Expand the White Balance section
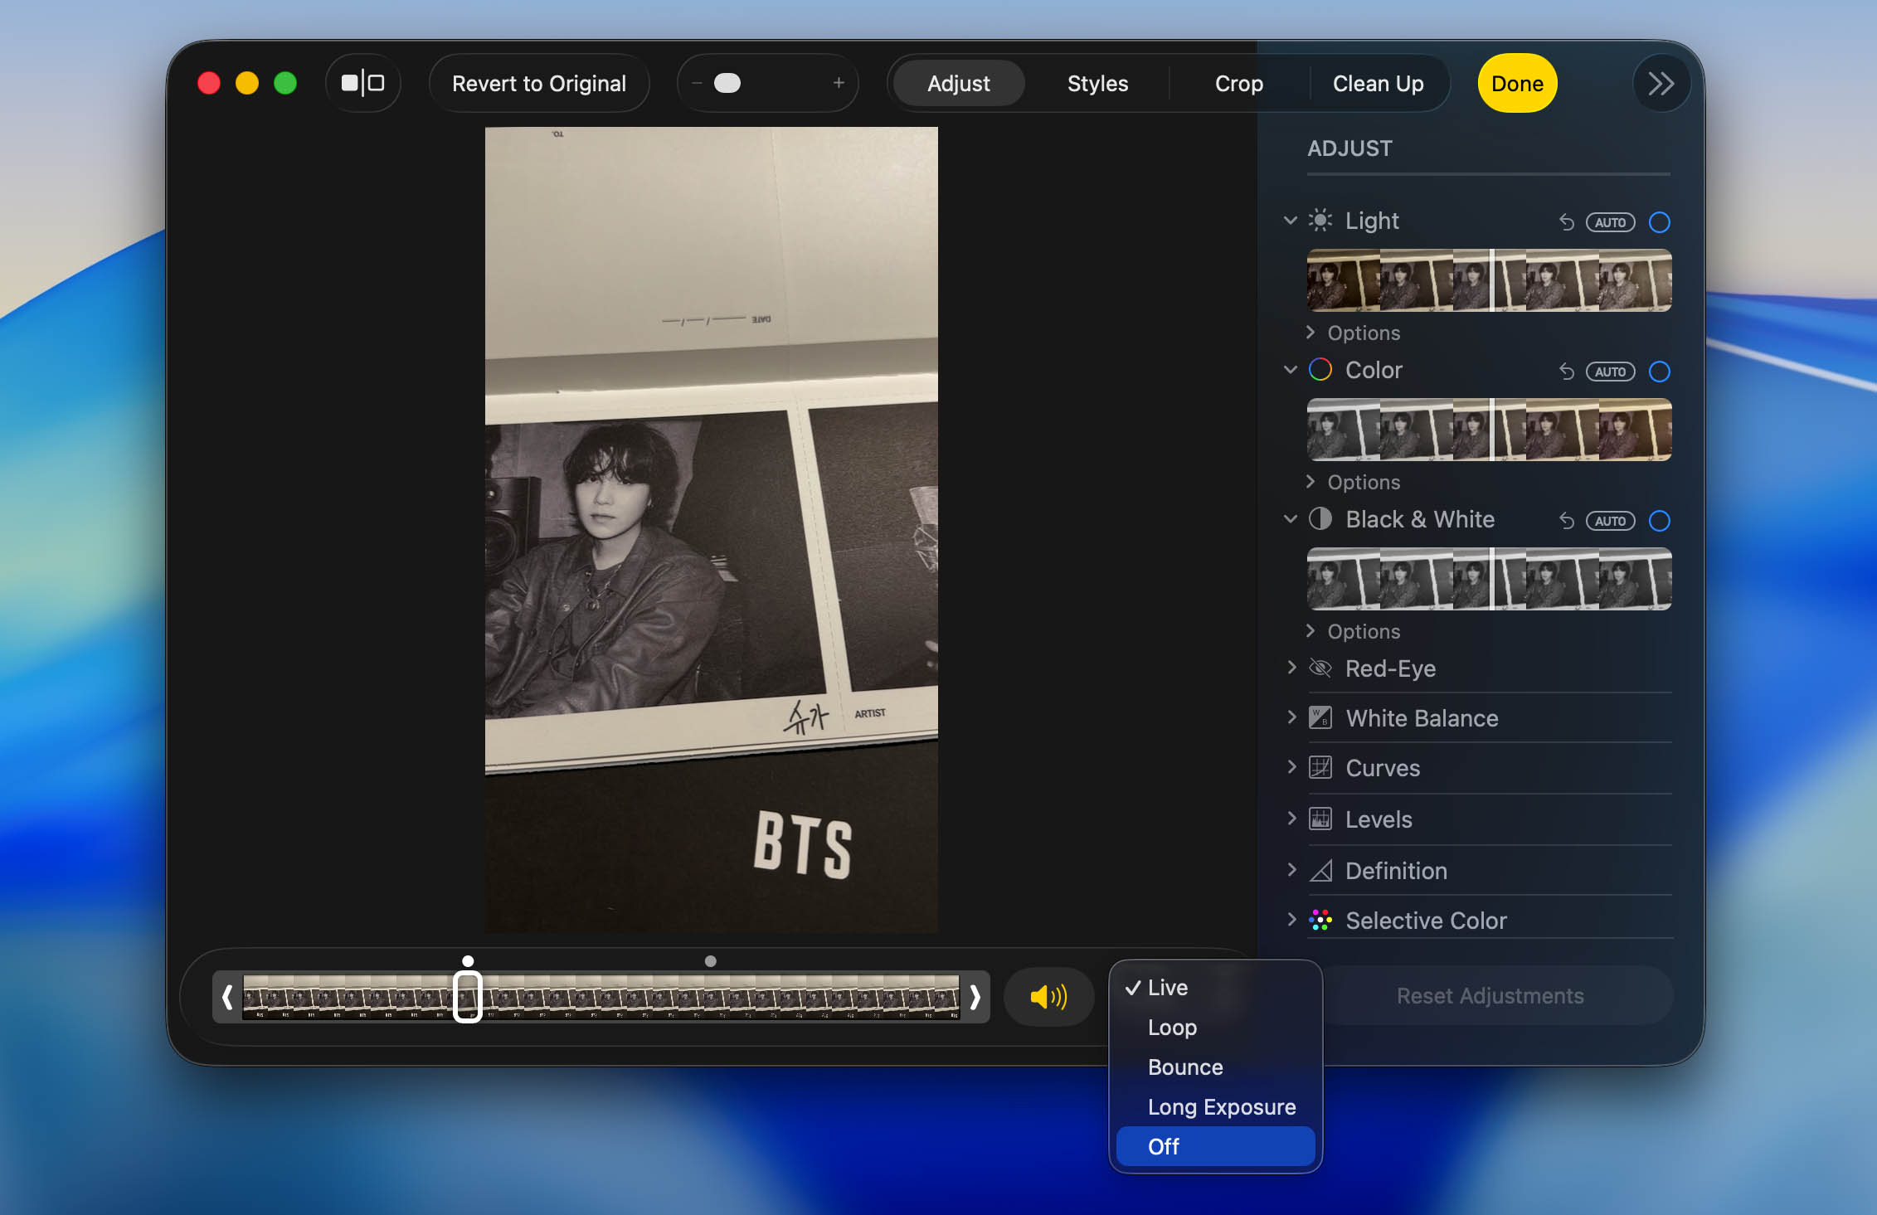This screenshot has height=1215, width=1877. pyautogui.click(x=1291, y=717)
